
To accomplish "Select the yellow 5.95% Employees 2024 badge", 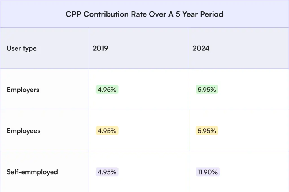I will tap(207, 131).
